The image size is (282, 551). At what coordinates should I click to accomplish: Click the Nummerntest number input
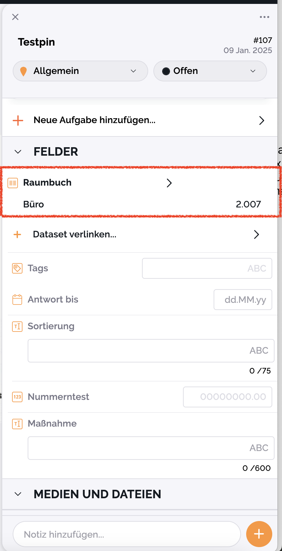click(x=227, y=397)
